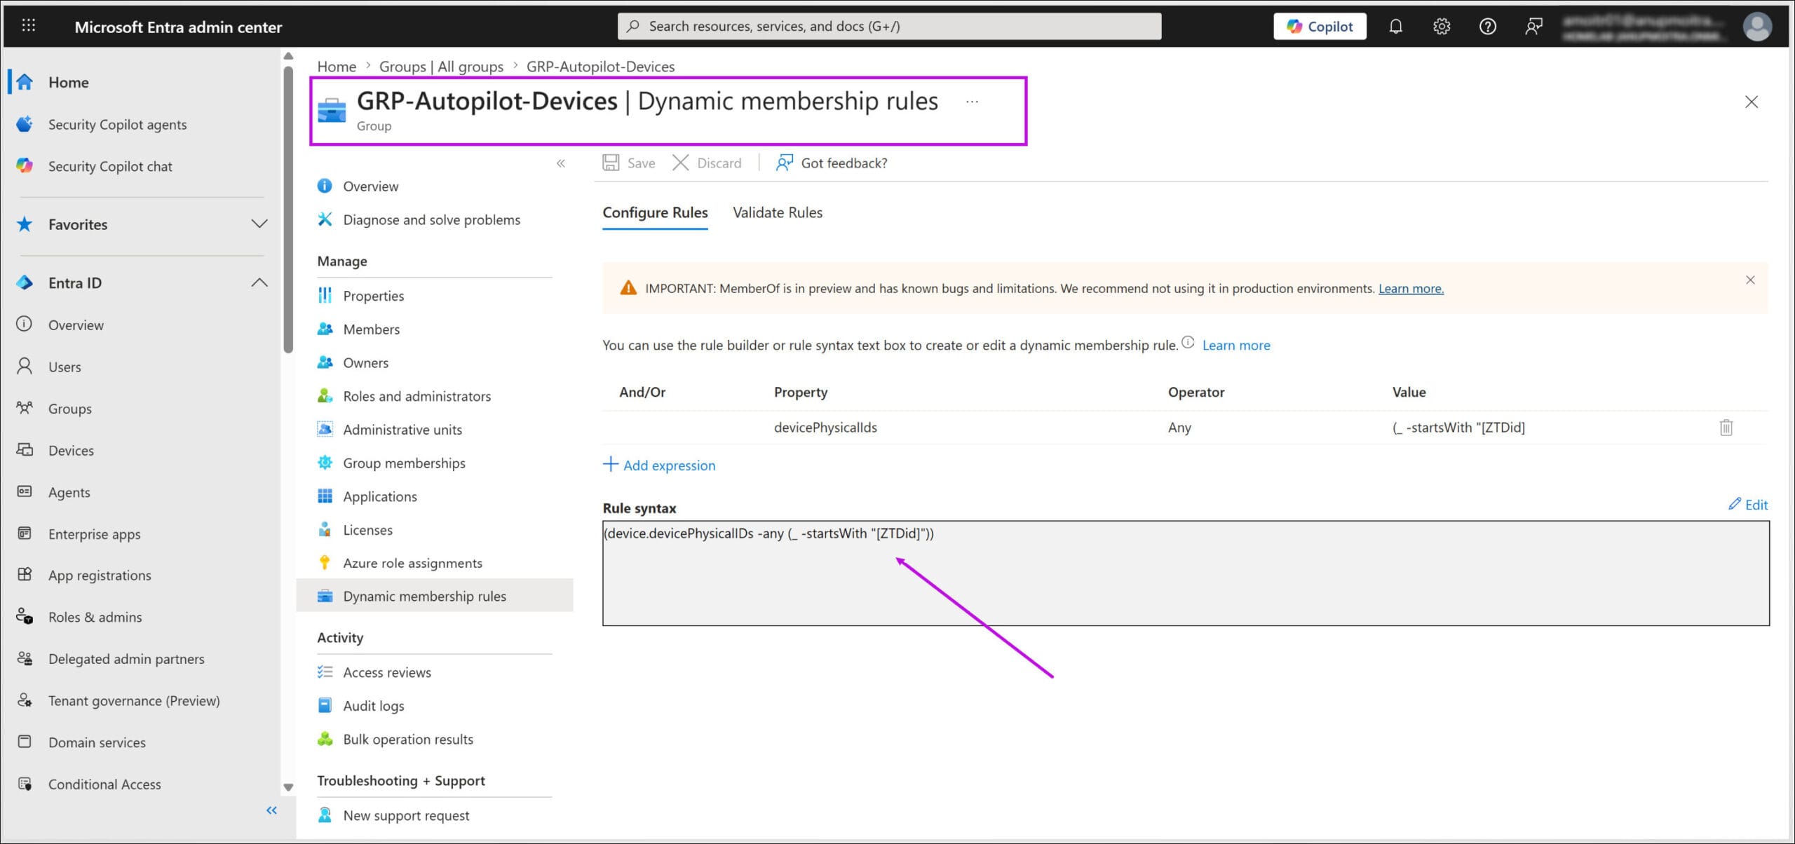Open Roles and administrators

[416, 396]
